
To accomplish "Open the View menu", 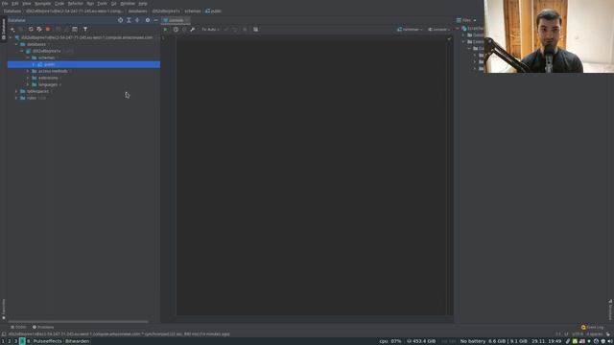I will coord(26,4).
